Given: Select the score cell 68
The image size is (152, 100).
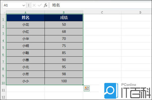Looking at the screenshot, I should click(64, 32).
